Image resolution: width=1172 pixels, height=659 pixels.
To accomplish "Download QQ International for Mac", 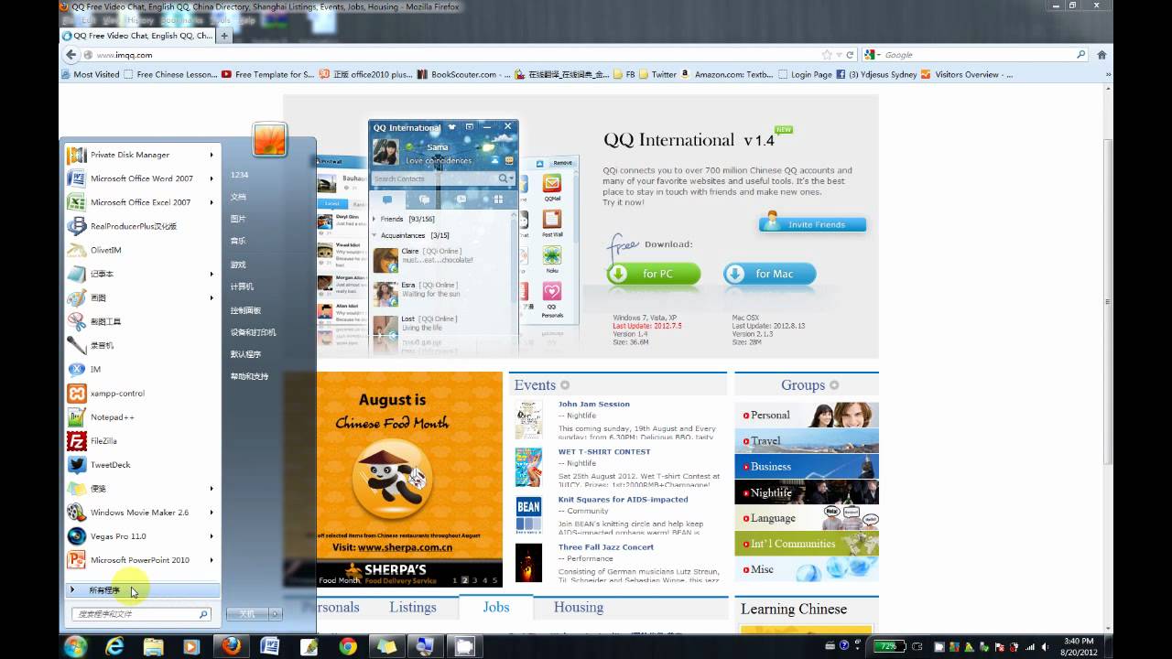I will click(769, 274).
